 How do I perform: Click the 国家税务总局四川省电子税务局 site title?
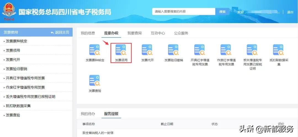point(65,12)
